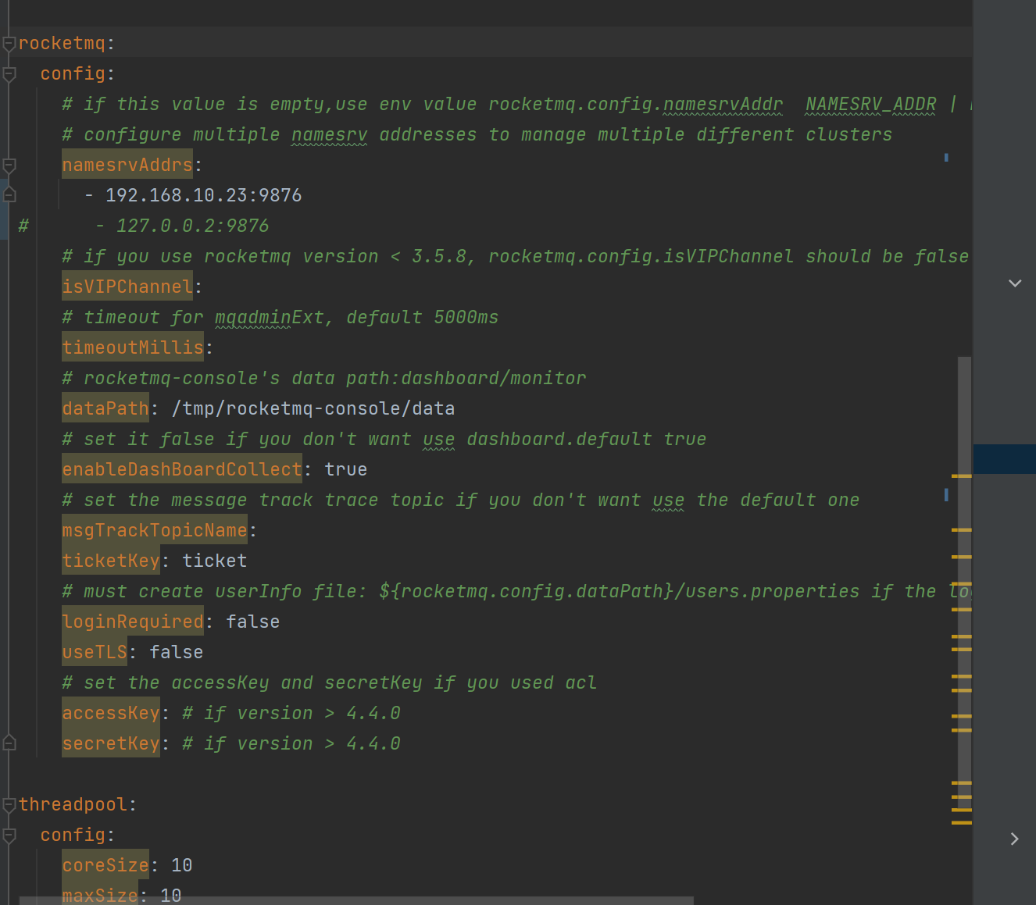Click the 'useTLS' key
This screenshot has width=1036, height=905.
click(x=95, y=652)
